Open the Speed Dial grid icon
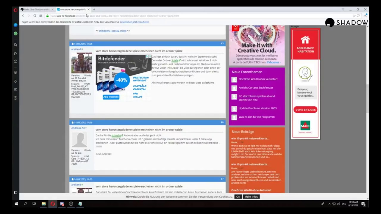The height and width of the screenshot is (214, 381). click(41, 16)
